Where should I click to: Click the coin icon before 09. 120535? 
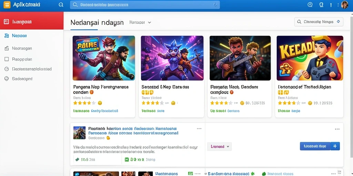[310, 103]
